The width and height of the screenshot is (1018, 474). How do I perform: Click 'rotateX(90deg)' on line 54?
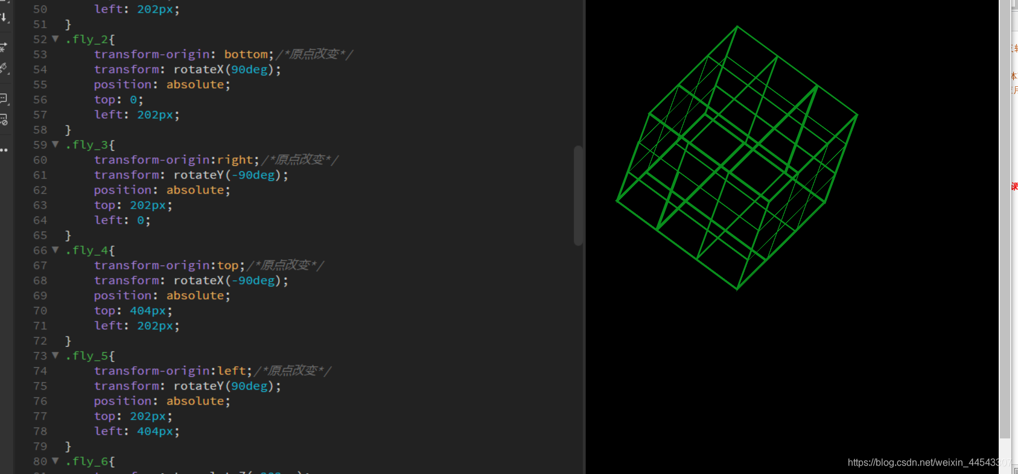[223, 69]
